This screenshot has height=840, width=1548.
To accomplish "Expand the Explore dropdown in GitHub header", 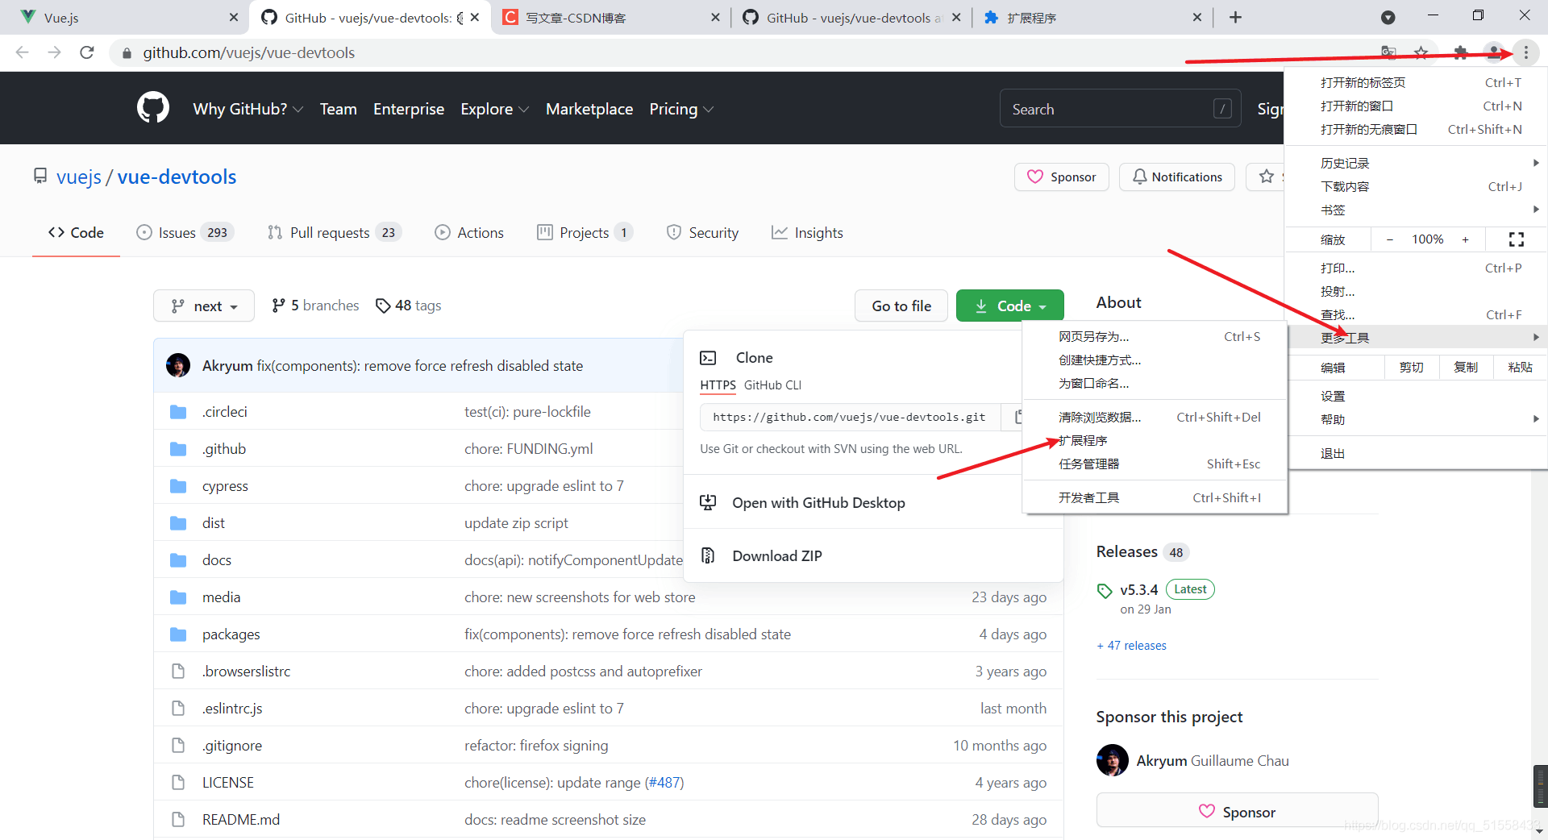I will coord(494,109).
